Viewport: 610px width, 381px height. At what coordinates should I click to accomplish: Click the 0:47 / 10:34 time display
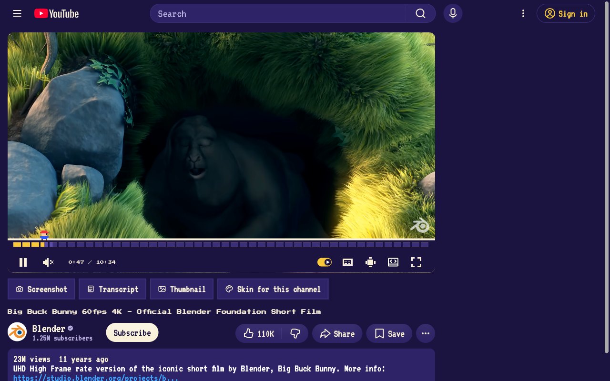(92, 262)
